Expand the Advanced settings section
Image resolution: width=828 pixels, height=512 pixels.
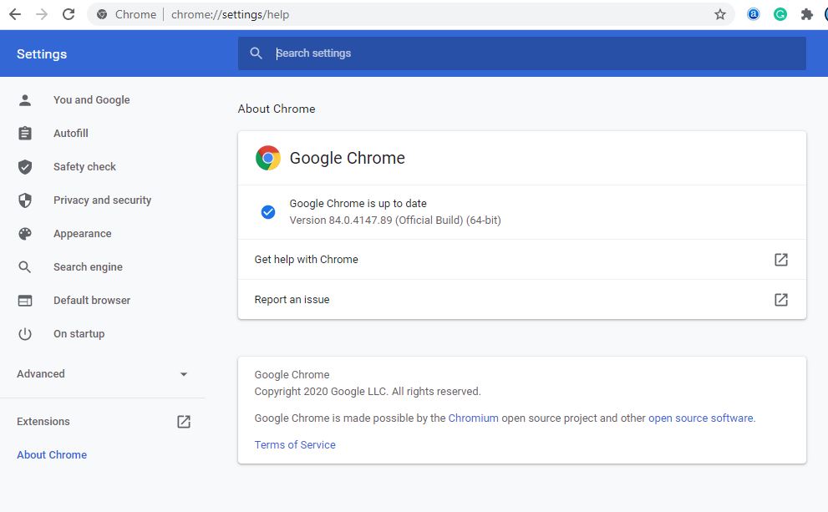coord(41,374)
